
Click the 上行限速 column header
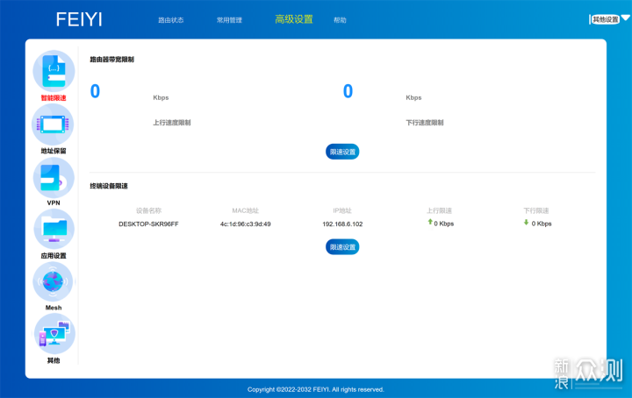tap(440, 211)
